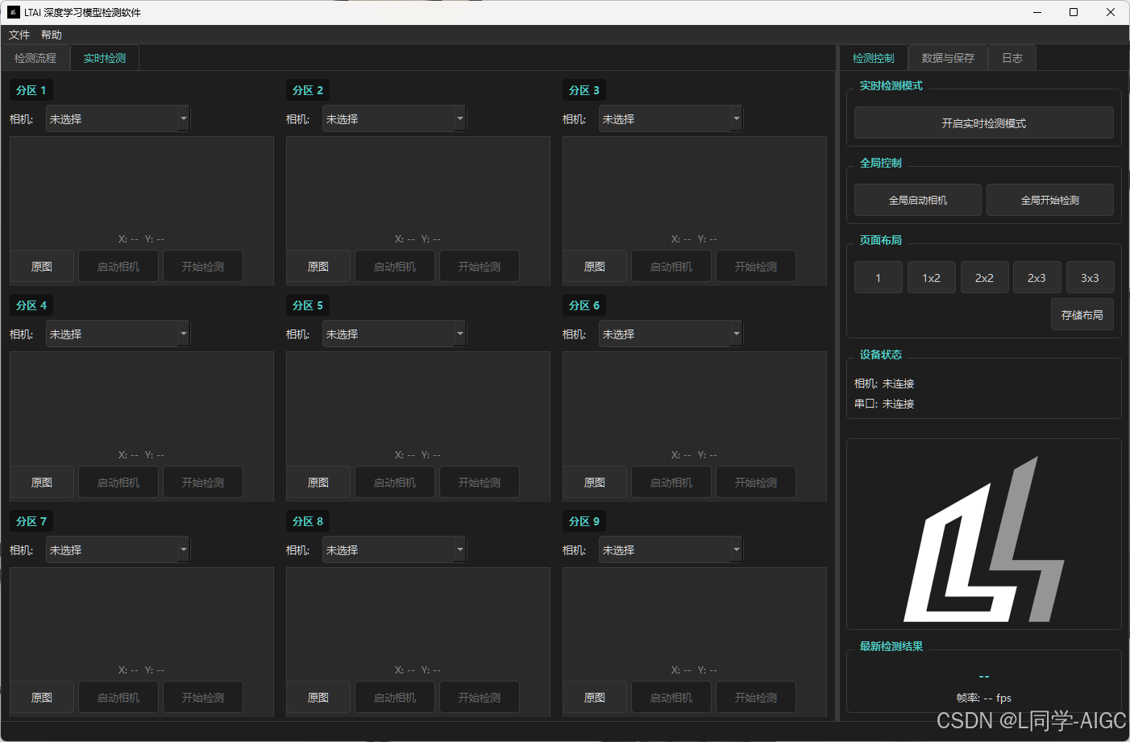Expand the camera dropdown for 分区 4
This screenshot has width=1130, height=742.
coord(118,334)
